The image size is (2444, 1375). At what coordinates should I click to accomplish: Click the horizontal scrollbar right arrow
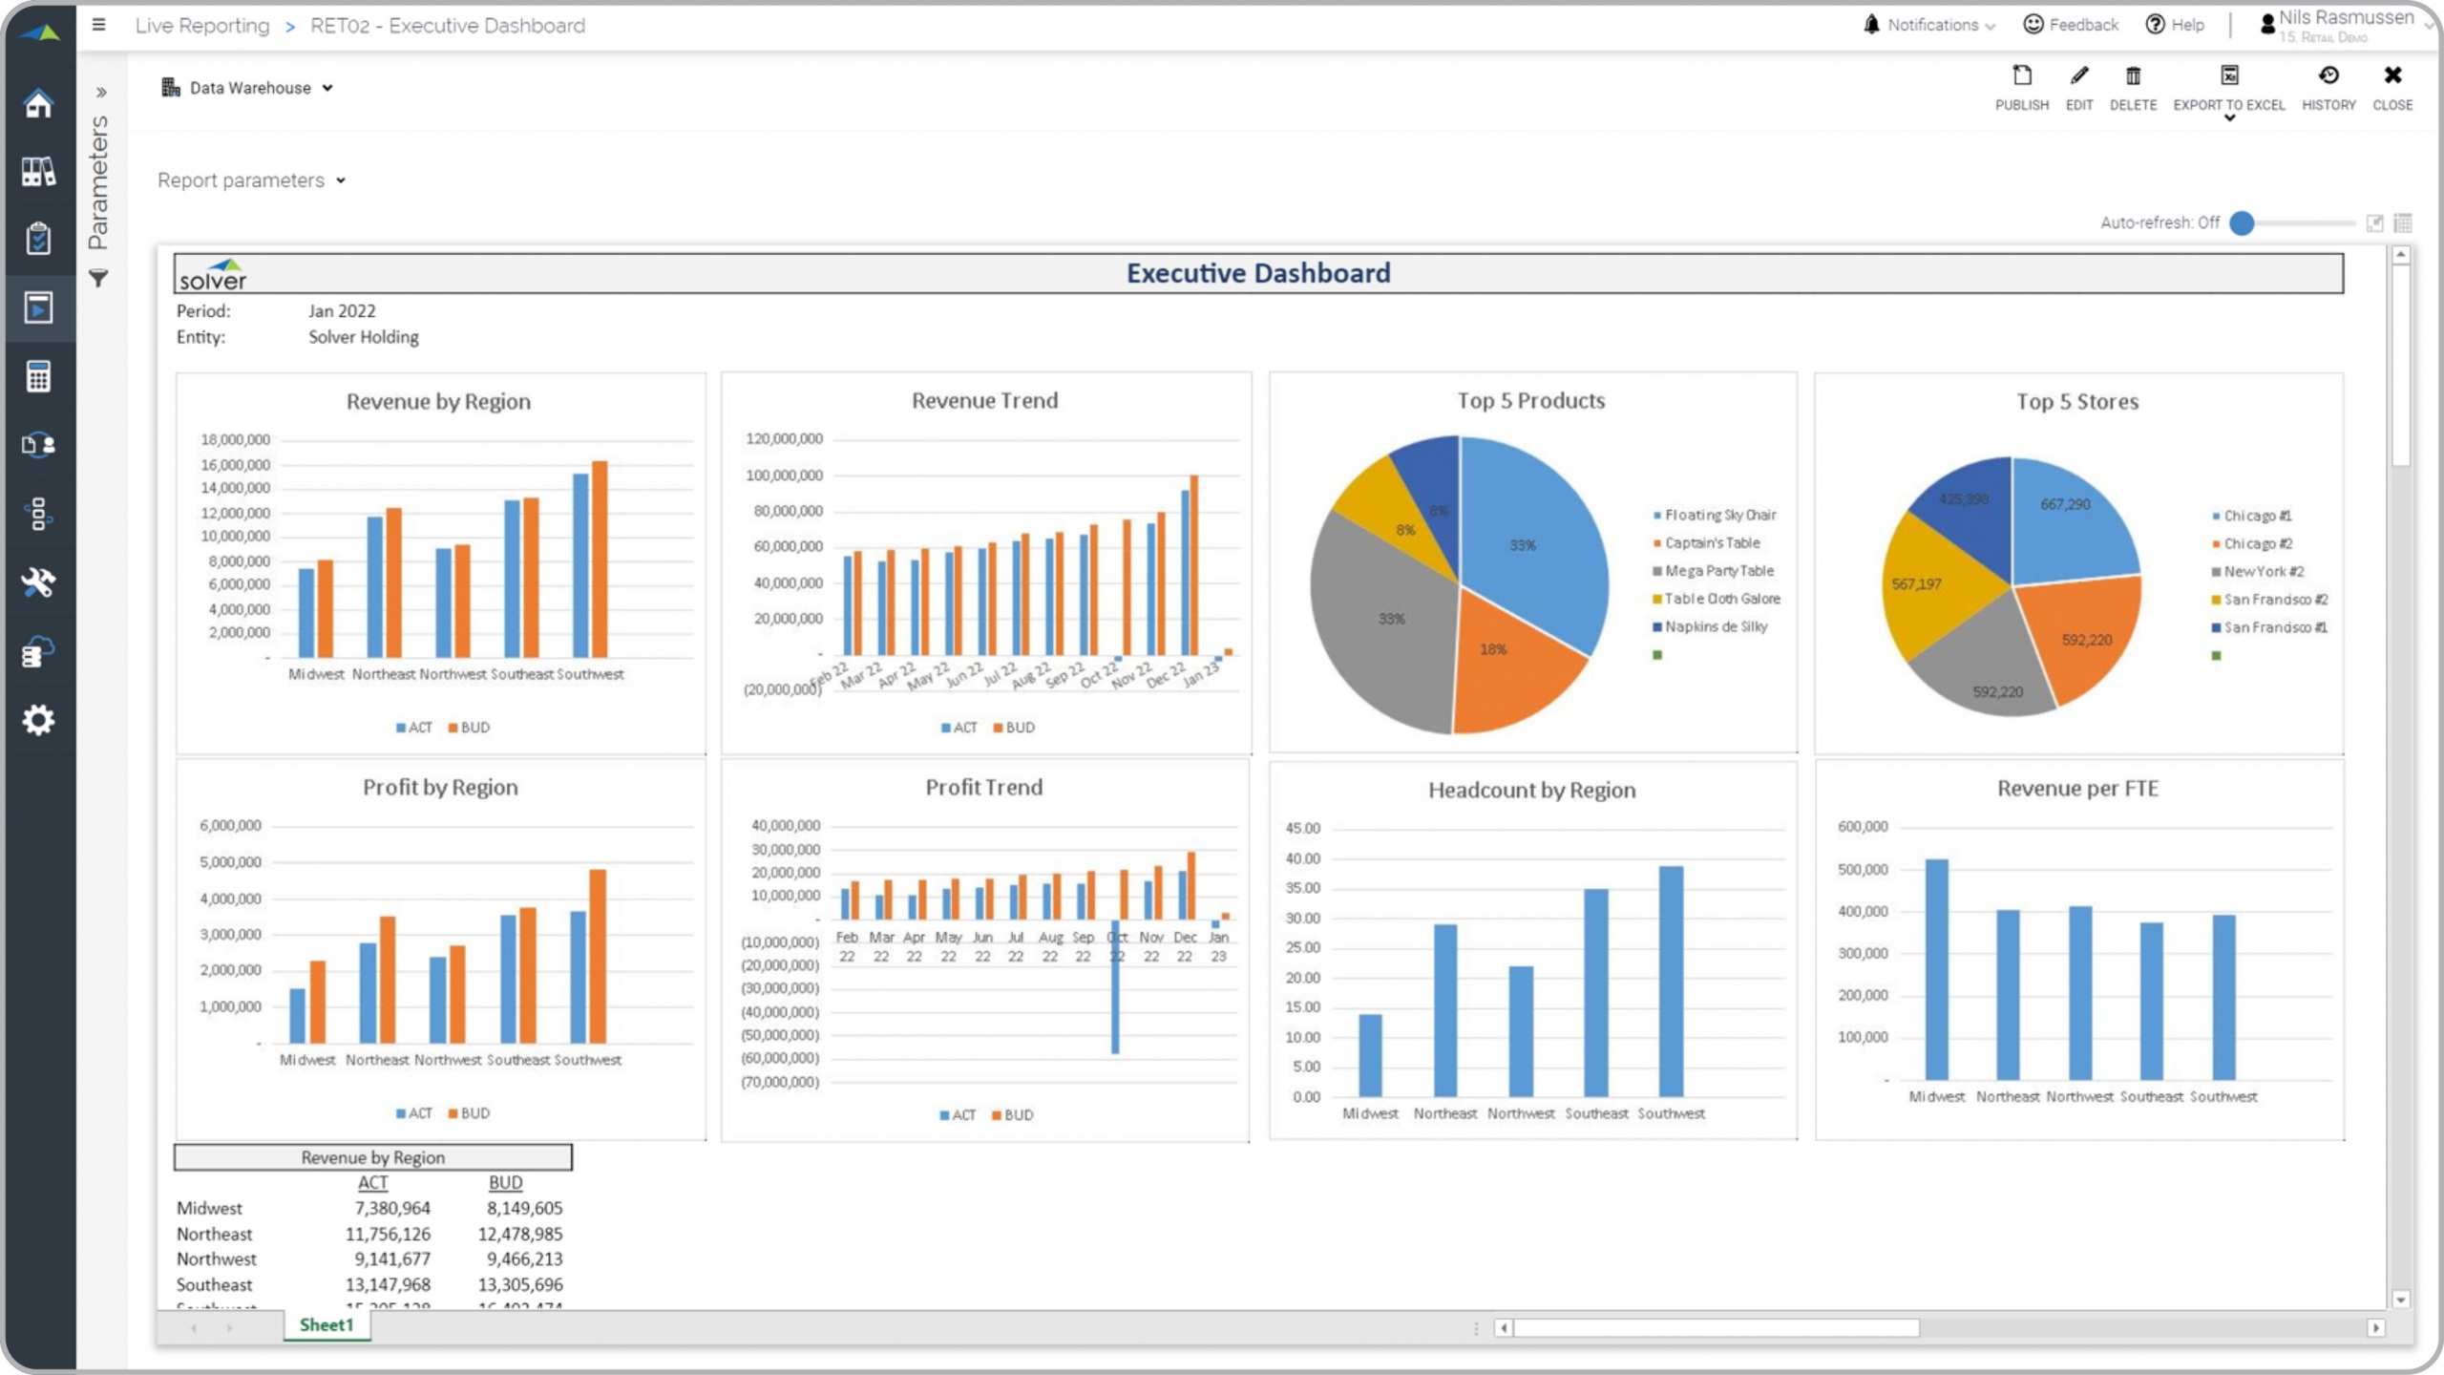tap(2375, 1328)
